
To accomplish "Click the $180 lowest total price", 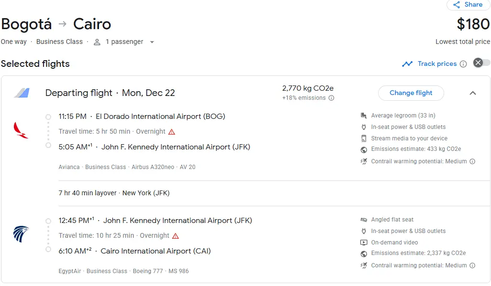I will [x=473, y=24].
